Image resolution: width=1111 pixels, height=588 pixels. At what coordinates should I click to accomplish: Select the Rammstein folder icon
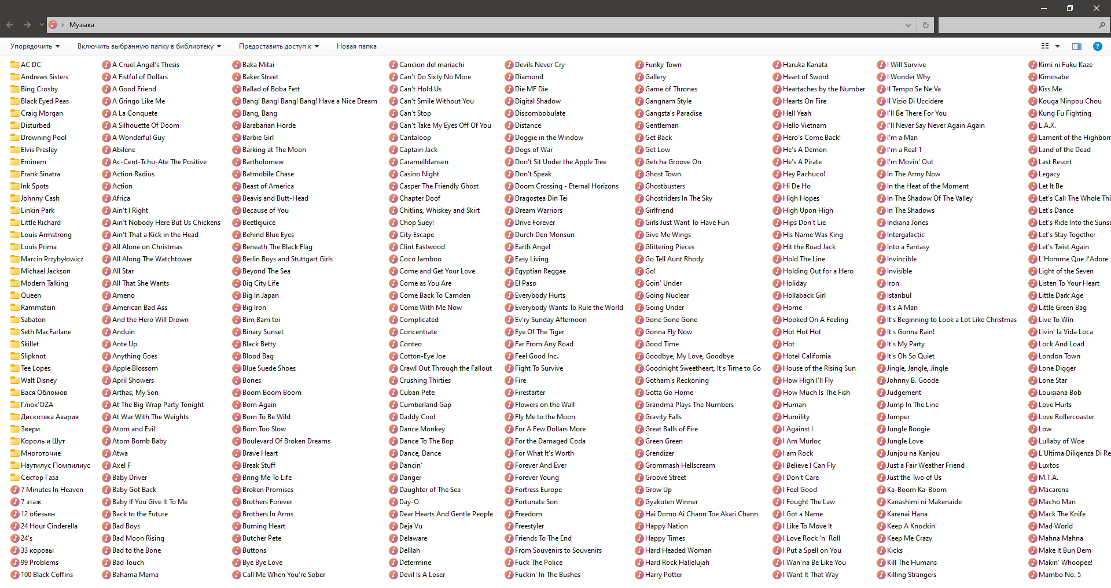coord(15,308)
